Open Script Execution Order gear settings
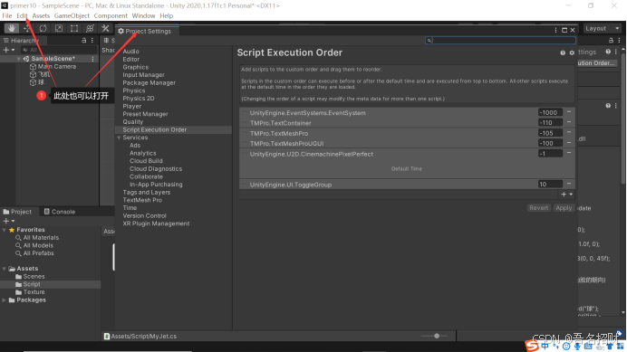627x352 pixels. 572,52
